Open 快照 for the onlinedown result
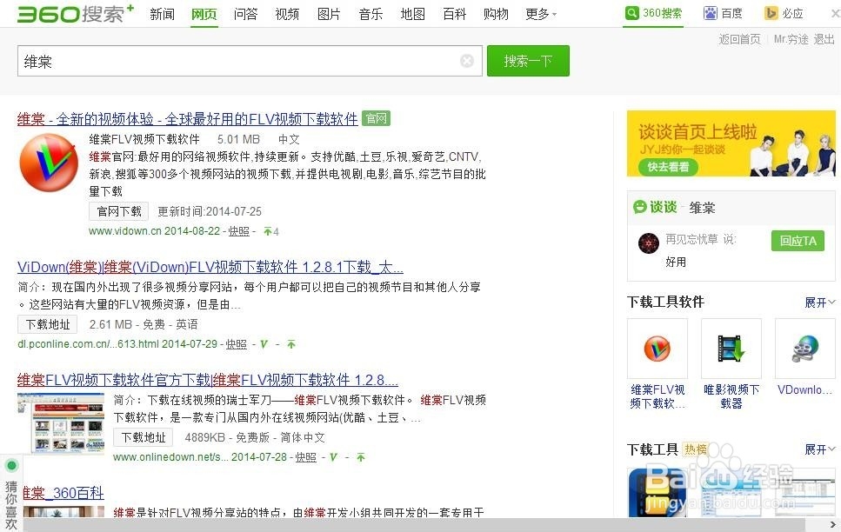 pos(306,457)
